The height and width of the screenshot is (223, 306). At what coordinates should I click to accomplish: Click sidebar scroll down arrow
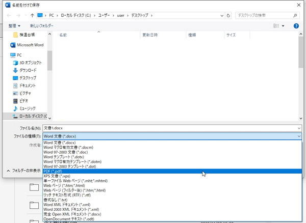pos(50,118)
